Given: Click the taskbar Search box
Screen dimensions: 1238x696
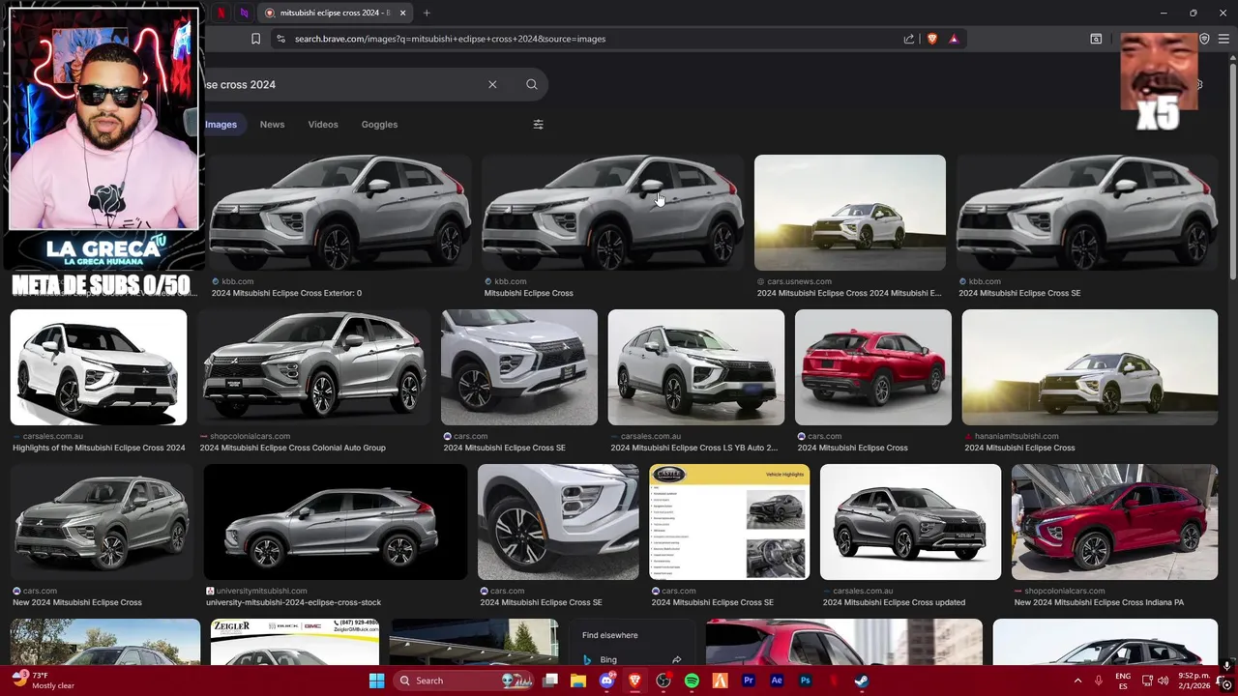Looking at the screenshot, I should 463,681.
